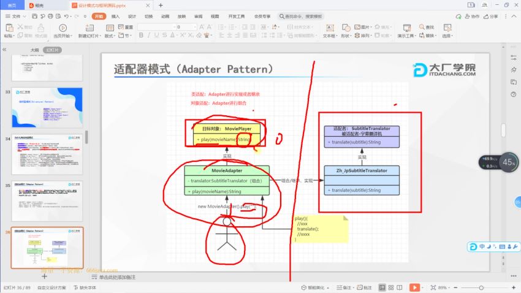Click the New Slide icon
Image resolution: width=521 pixels, height=293 pixels.
coord(89,28)
